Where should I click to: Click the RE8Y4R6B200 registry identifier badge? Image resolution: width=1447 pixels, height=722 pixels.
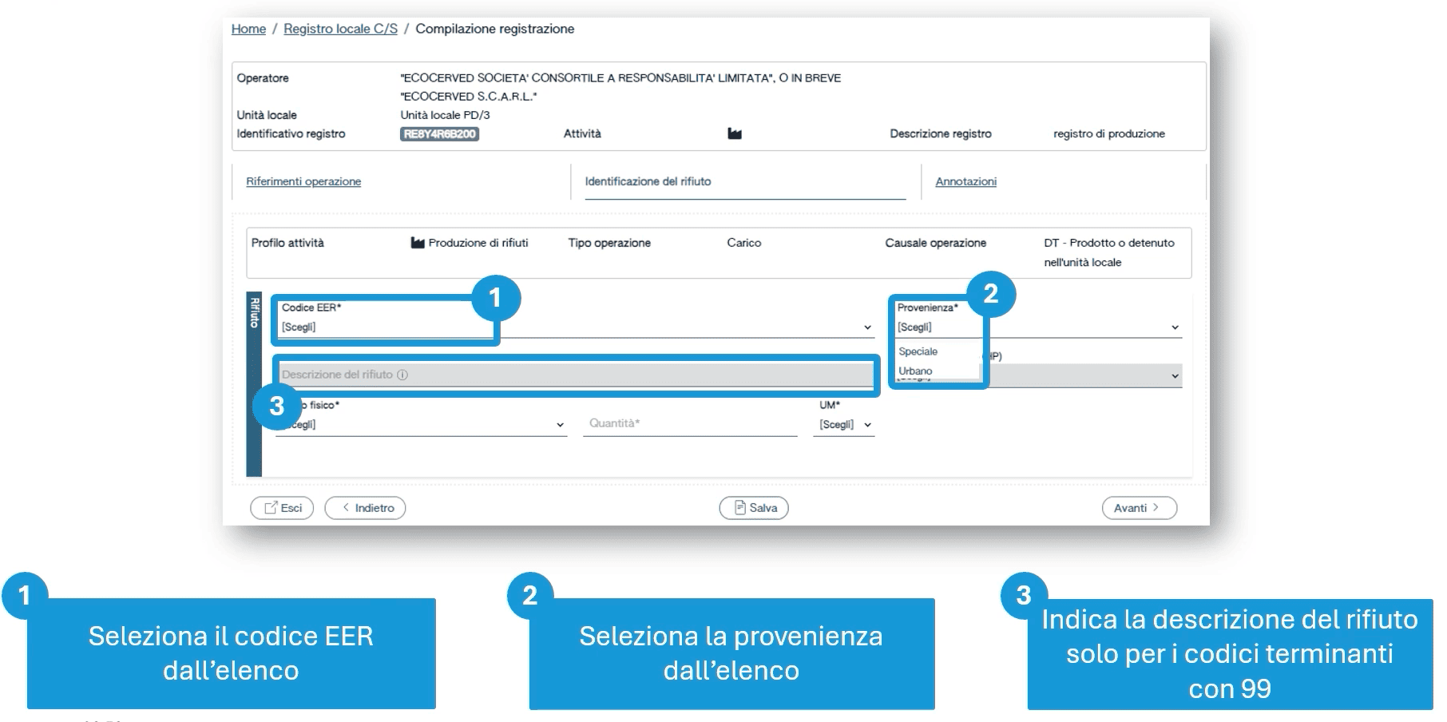pos(439,134)
